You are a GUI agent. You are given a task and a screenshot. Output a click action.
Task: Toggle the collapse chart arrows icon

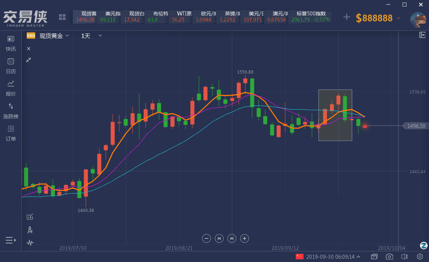click(x=29, y=60)
